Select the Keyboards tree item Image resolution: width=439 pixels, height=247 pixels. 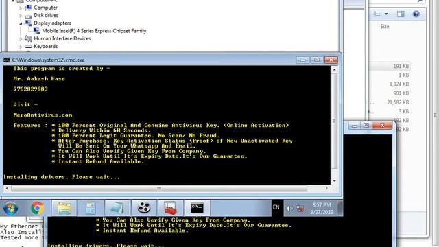[x=46, y=46]
